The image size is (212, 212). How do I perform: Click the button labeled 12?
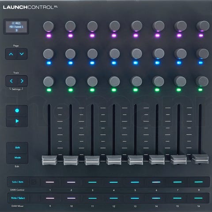click(x=114, y=198)
